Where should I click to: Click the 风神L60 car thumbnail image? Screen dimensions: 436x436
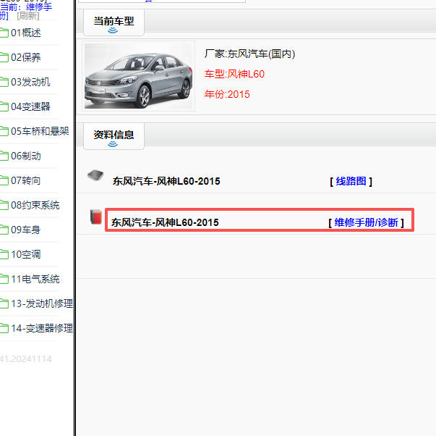(139, 76)
